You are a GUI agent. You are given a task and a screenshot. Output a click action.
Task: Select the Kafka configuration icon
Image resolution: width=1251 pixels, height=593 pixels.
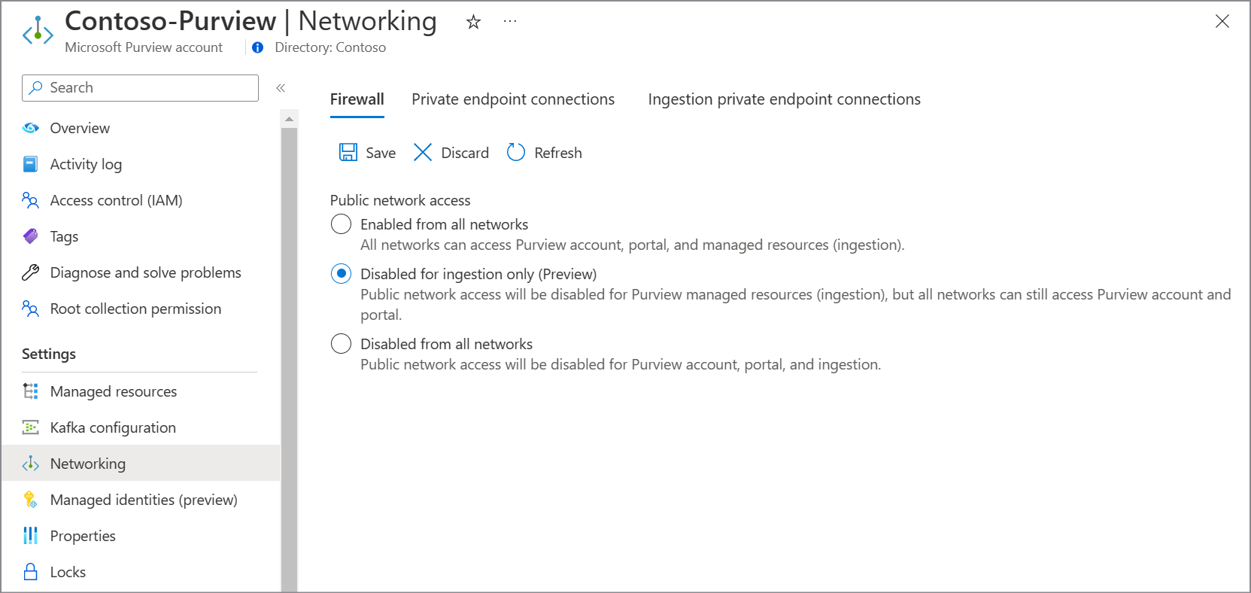pos(30,427)
